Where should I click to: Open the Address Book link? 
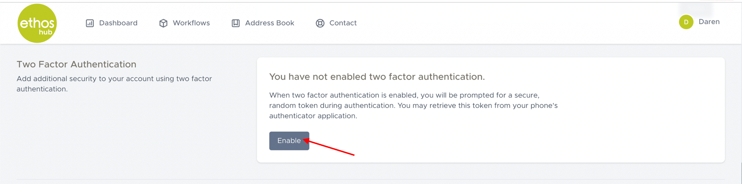[x=269, y=23]
